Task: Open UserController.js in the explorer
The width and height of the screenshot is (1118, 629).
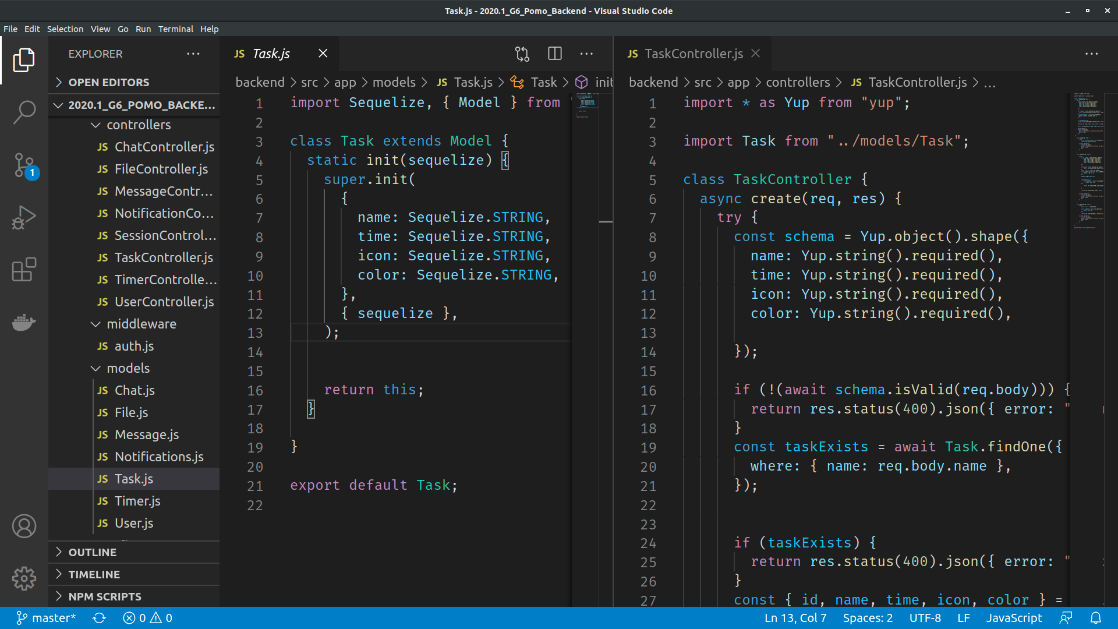Action: pos(134,302)
